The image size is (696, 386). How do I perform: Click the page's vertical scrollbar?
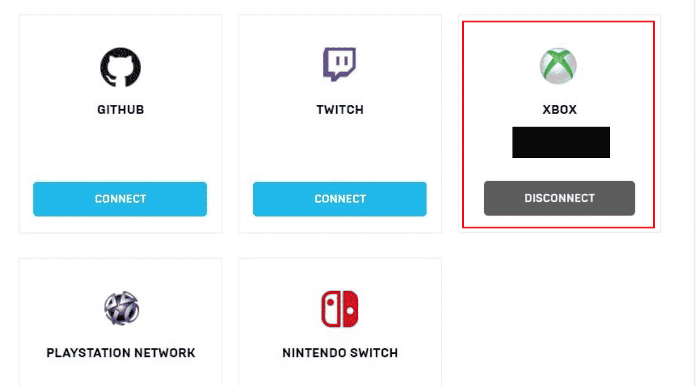tap(694, 182)
